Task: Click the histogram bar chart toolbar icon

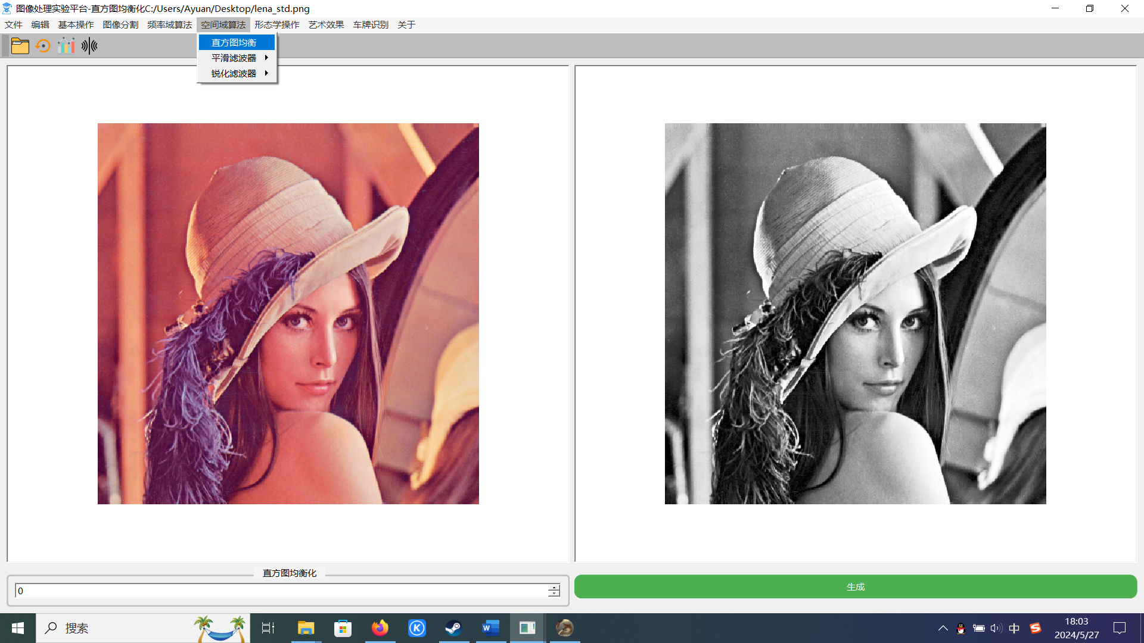Action: point(66,46)
